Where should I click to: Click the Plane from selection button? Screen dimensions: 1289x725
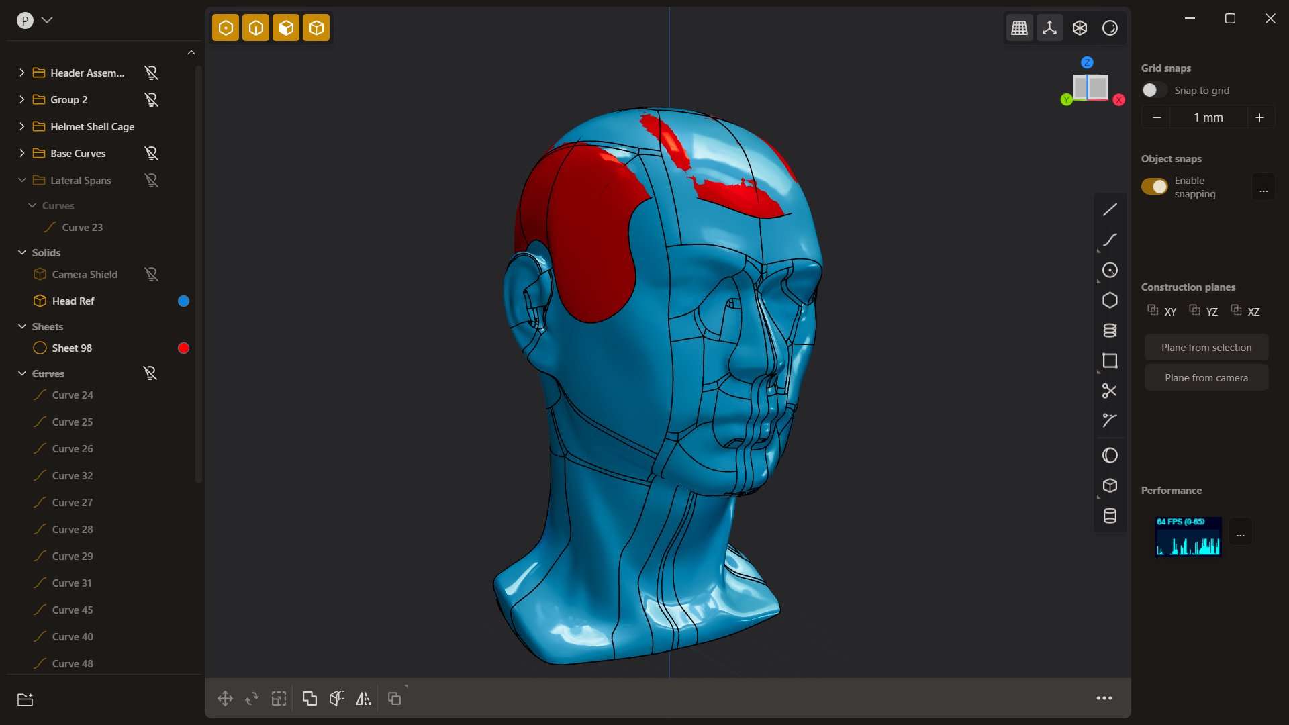1206,348
